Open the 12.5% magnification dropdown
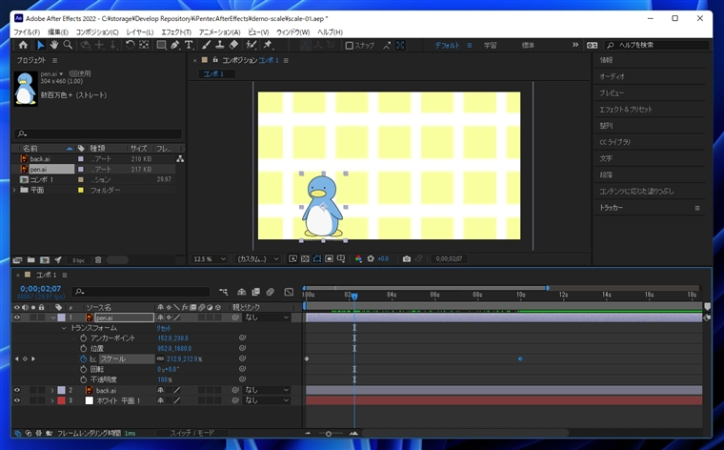 click(210, 258)
